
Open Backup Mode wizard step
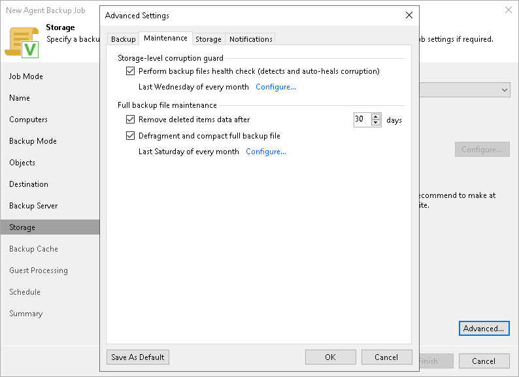coord(33,141)
